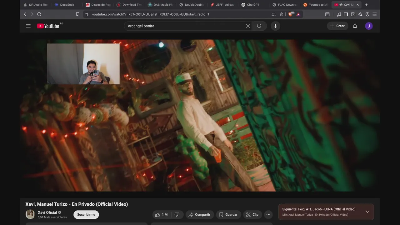Switch to DAB Music Player tab

(160, 5)
